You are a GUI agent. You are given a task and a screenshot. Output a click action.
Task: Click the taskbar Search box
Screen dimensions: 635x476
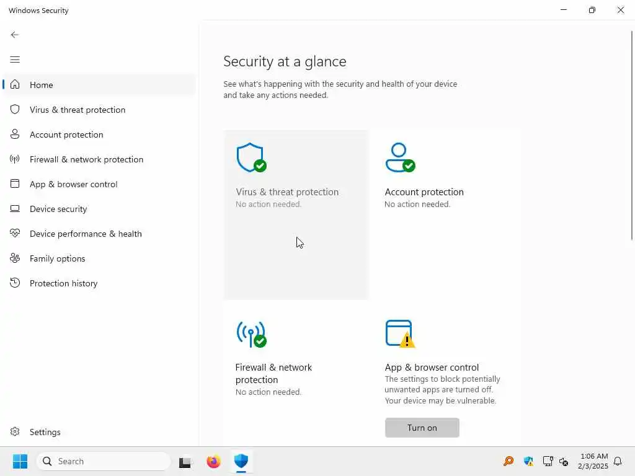click(104, 461)
